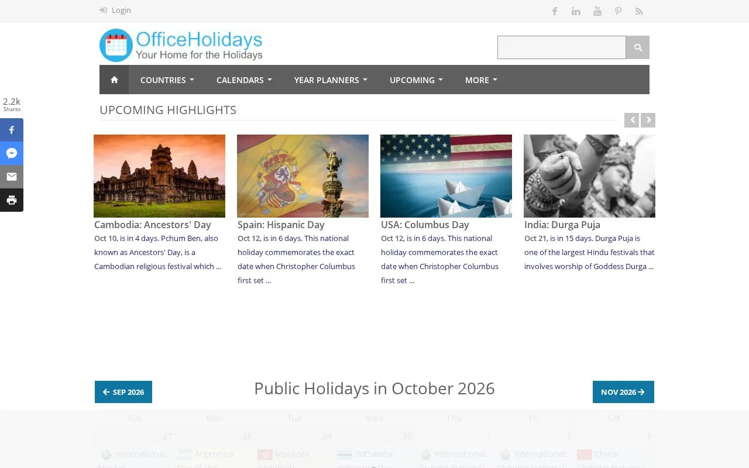This screenshot has height=468, width=749.
Task: Show previous highlights with left arrow
Action: click(x=631, y=120)
